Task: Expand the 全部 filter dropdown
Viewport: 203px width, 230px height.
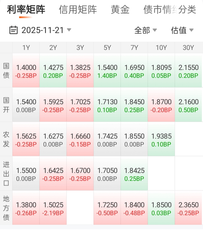Action: click(145, 30)
